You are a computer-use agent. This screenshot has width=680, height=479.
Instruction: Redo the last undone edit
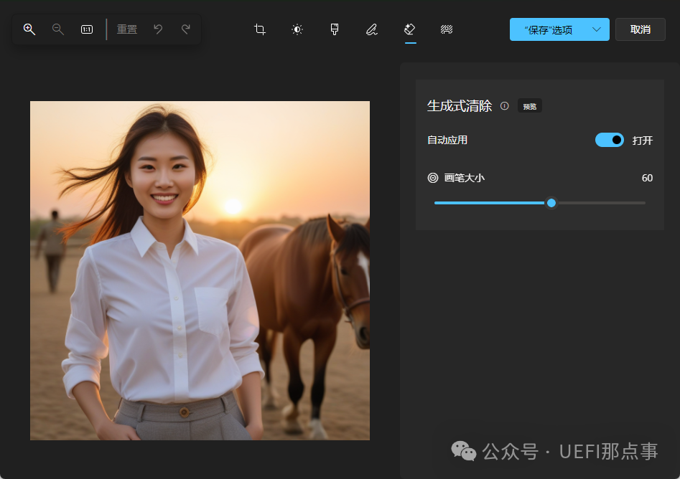coord(186,29)
